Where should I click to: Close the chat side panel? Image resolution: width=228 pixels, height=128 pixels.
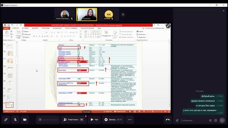pos(224,11)
